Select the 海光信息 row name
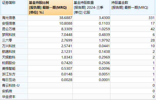Image resolution: width=156 pixels, height=100 pixels. 9,18
